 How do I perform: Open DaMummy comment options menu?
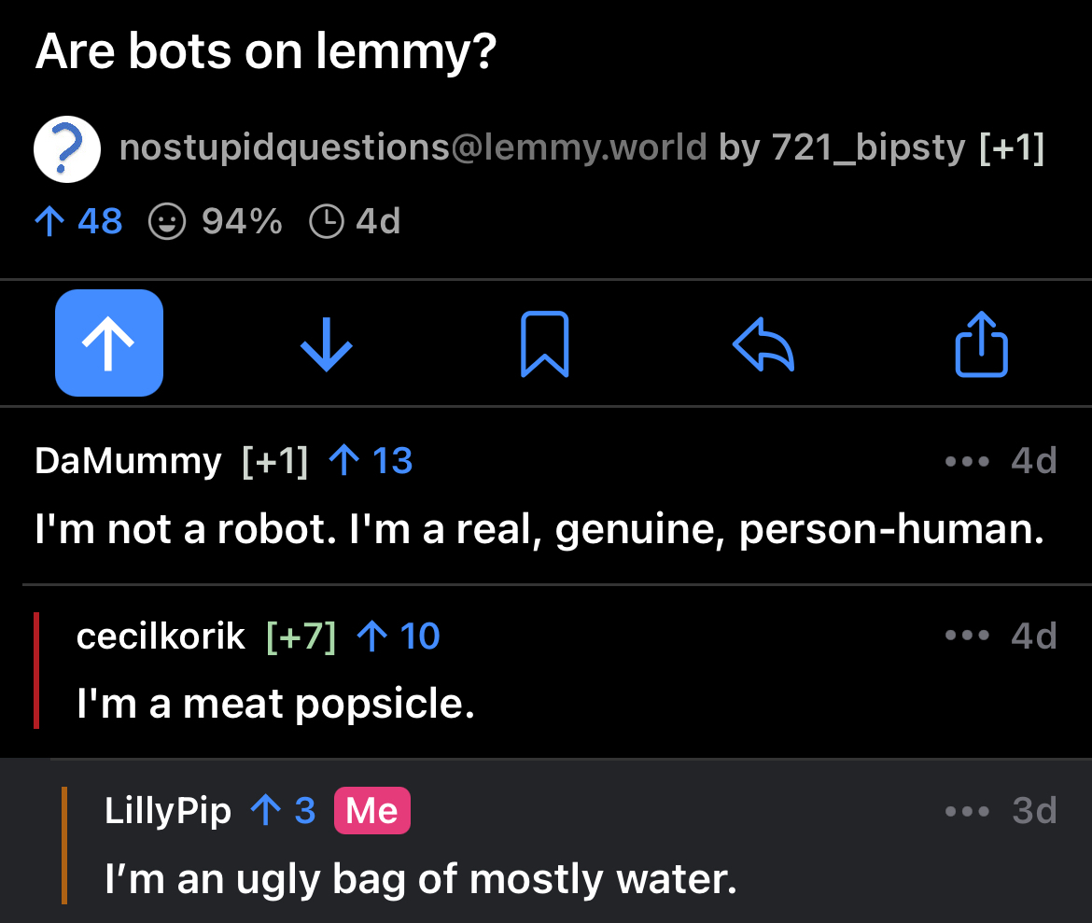coord(966,461)
